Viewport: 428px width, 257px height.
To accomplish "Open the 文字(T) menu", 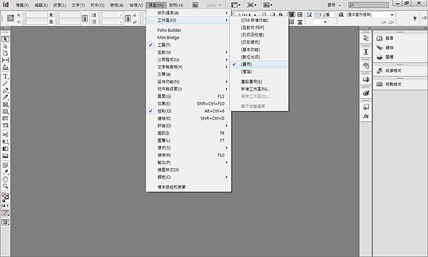I will click(x=78, y=5).
